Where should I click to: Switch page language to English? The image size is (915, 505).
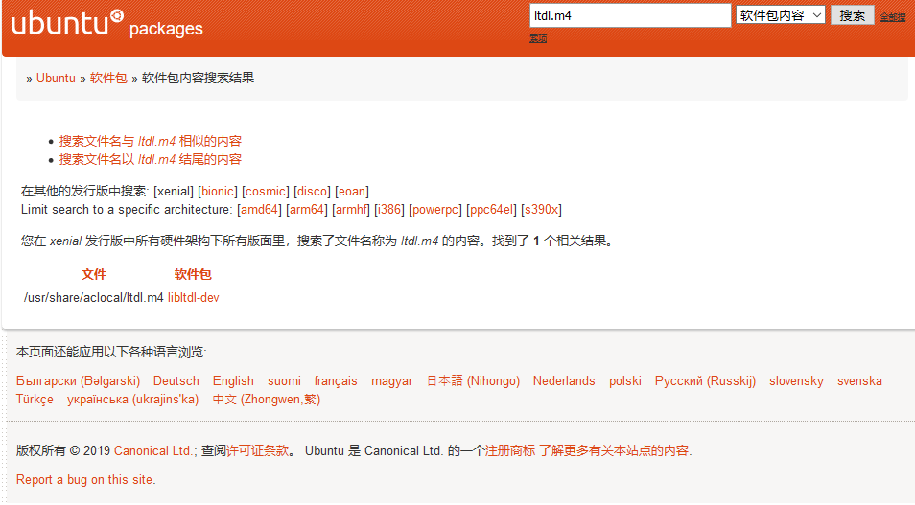(233, 380)
